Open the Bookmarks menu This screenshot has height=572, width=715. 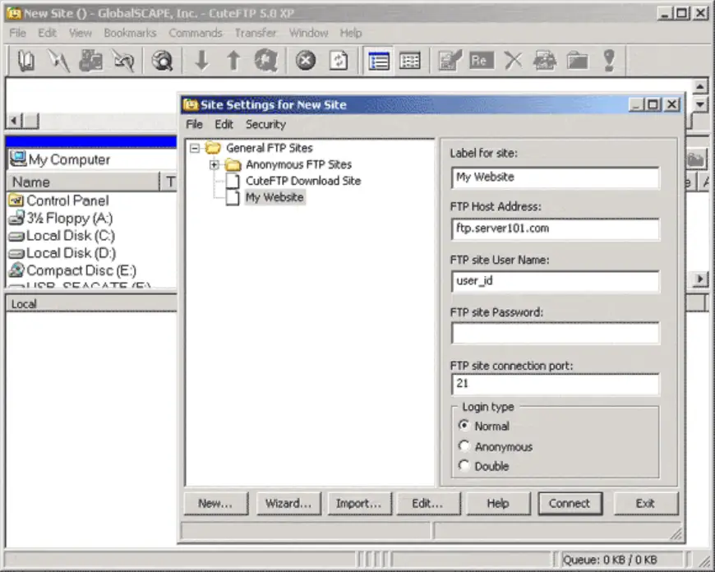tap(130, 33)
